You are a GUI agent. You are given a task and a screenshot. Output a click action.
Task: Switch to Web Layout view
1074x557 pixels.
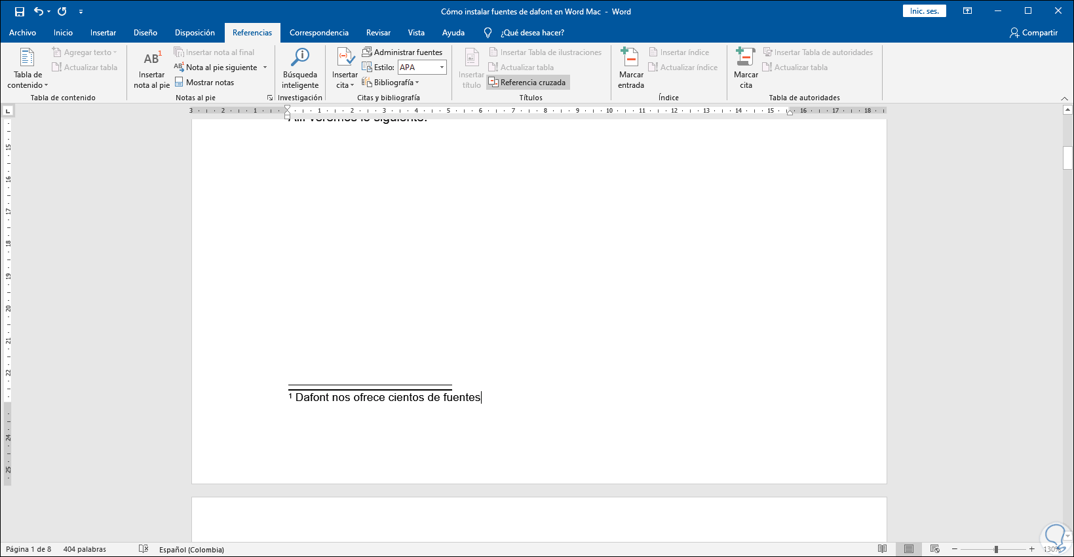tap(935, 549)
